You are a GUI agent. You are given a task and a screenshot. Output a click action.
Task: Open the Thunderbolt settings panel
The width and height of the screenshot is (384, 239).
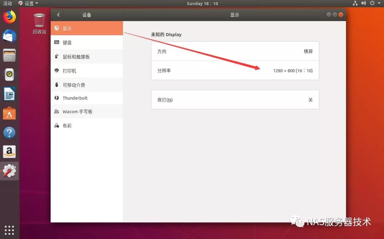pos(87,98)
